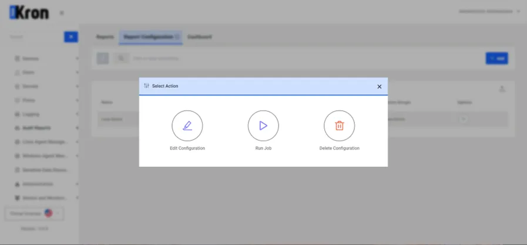Viewport: 527px width, 245px height.
Task: Expand the Logging sidebar item
Action: coord(46,114)
